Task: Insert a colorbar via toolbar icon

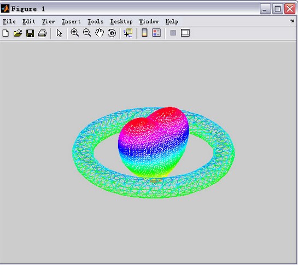Action: [144, 33]
